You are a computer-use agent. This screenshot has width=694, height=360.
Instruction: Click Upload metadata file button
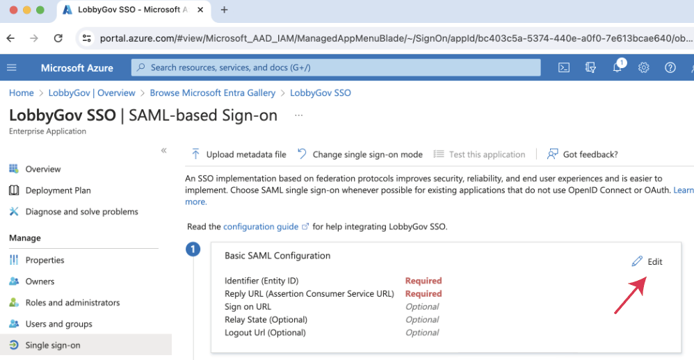point(239,154)
